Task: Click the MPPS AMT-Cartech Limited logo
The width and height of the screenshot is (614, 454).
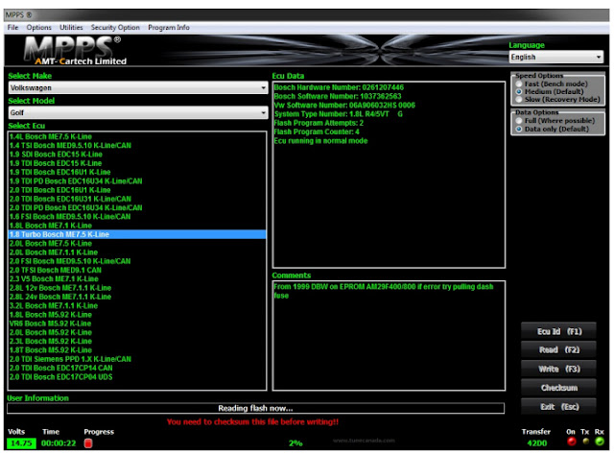Action: (76, 51)
